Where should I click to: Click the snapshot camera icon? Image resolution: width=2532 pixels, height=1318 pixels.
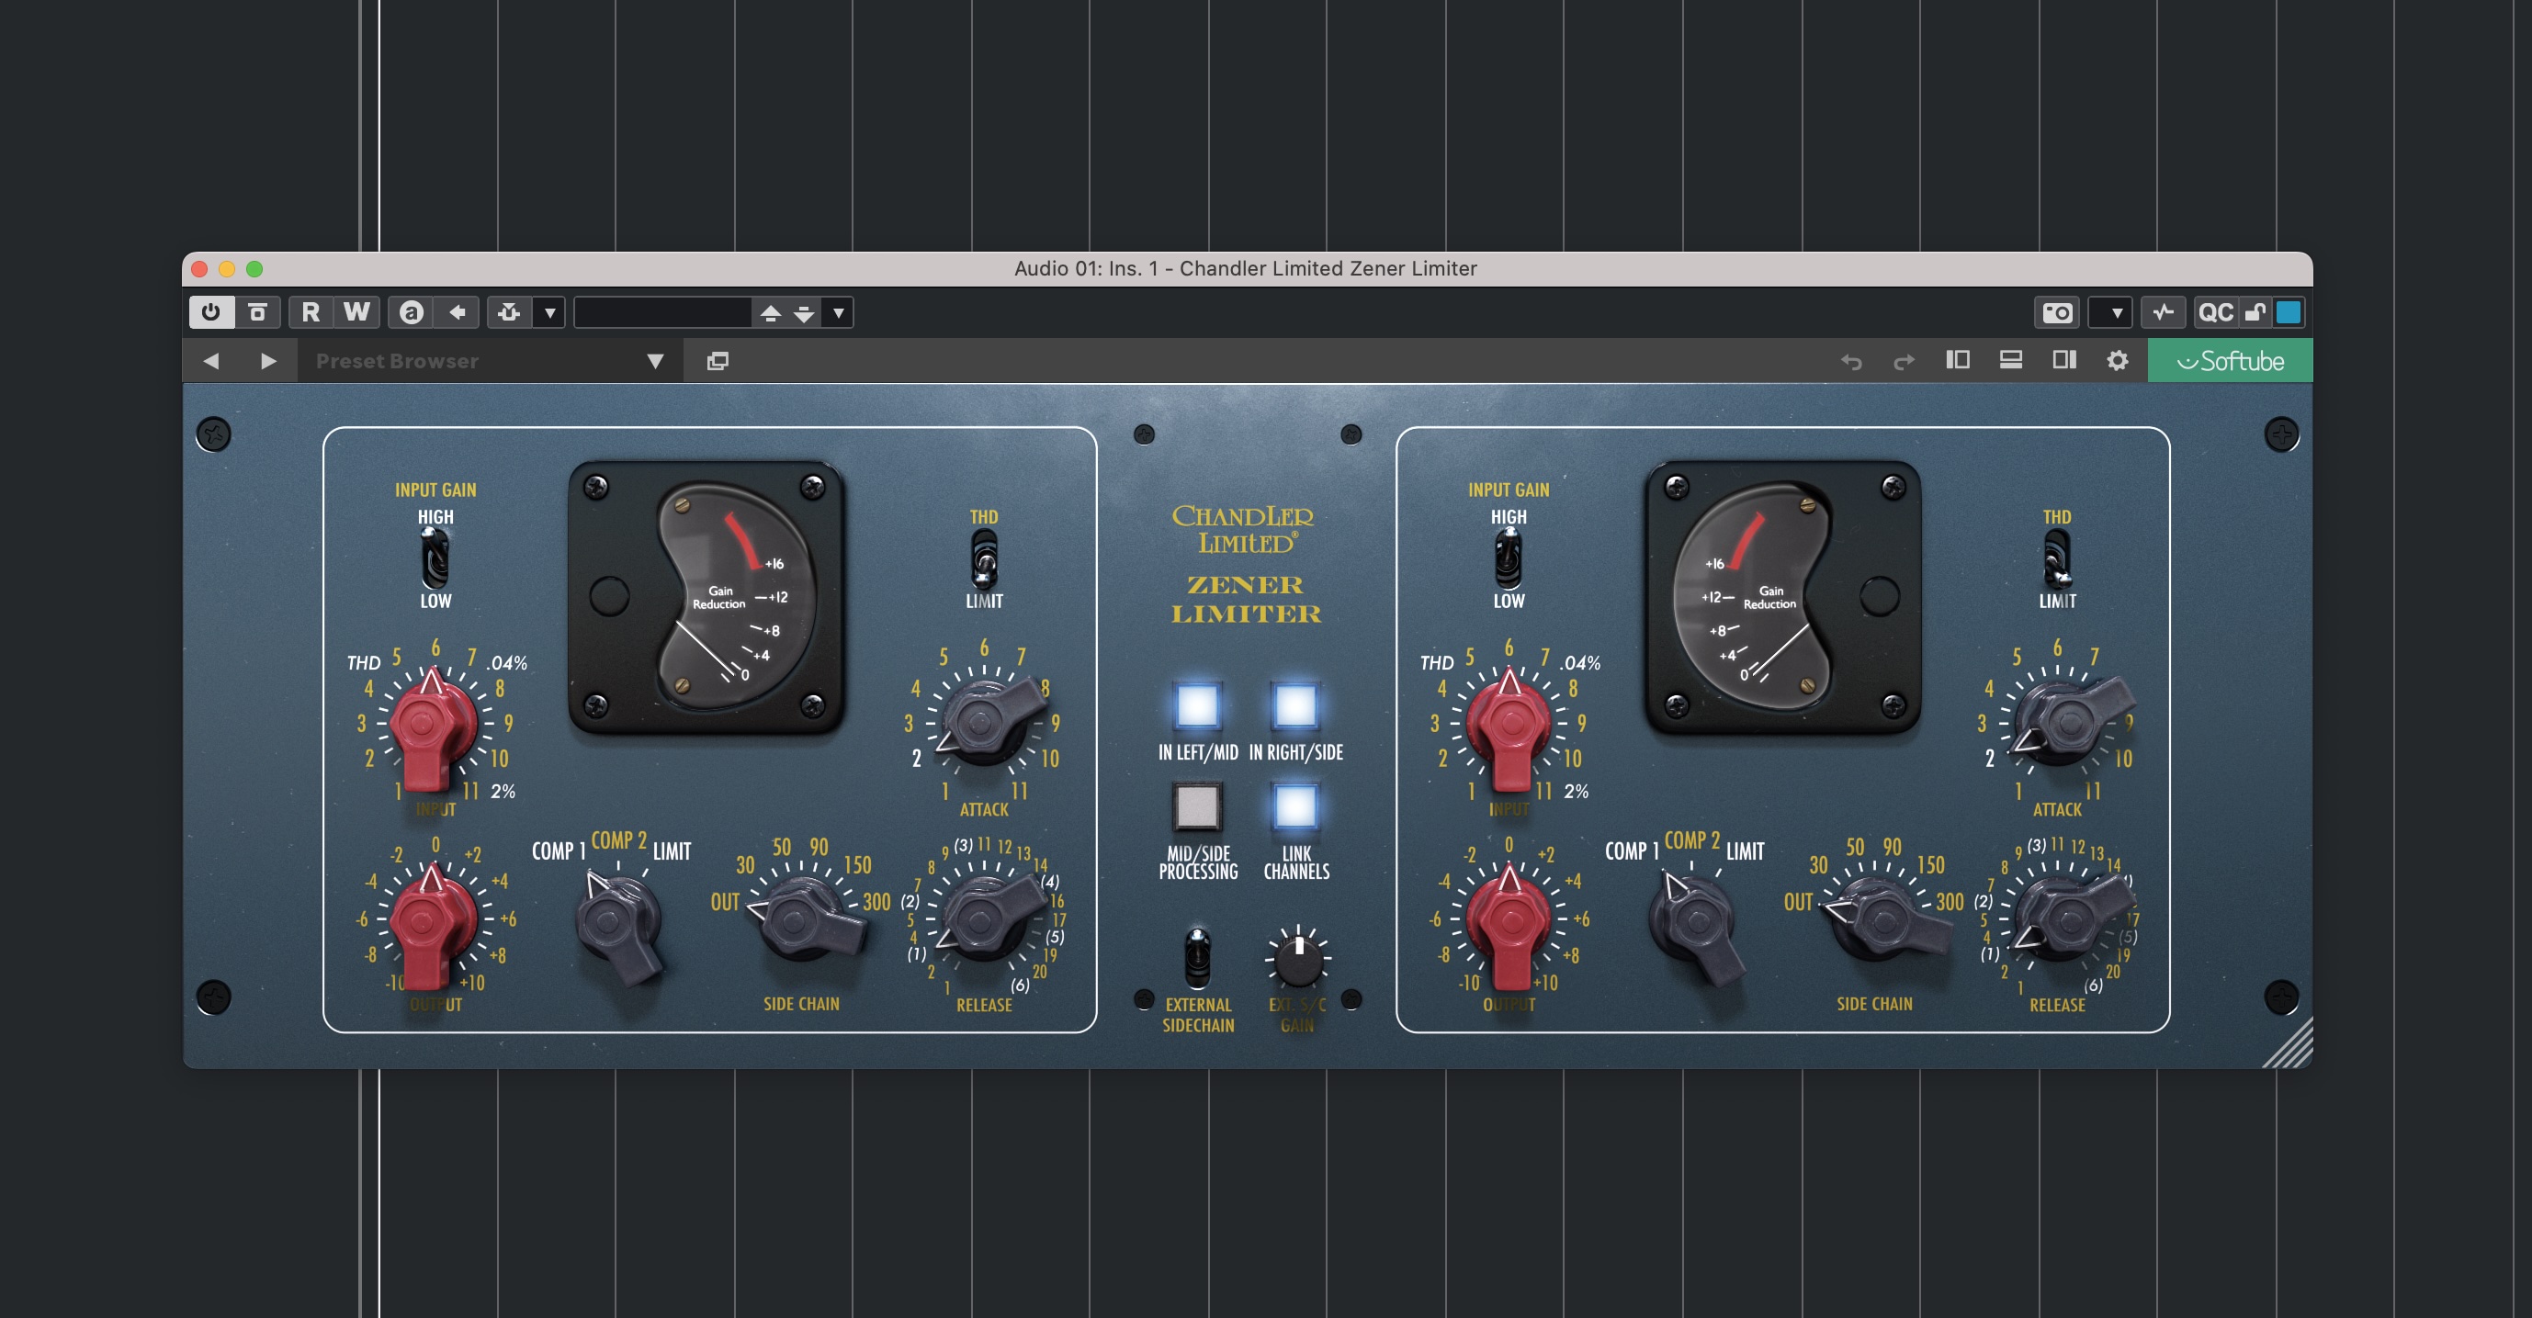2057,312
